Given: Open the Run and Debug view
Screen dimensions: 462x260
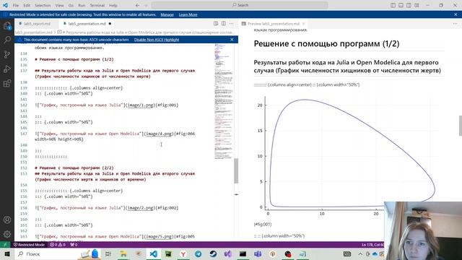Looking at the screenshot, I should [x=7, y=69].
